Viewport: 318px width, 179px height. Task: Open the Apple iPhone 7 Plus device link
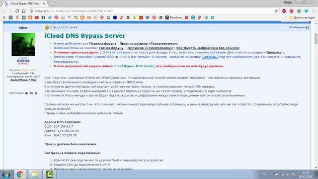pyautogui.click(x=23, y=80)
